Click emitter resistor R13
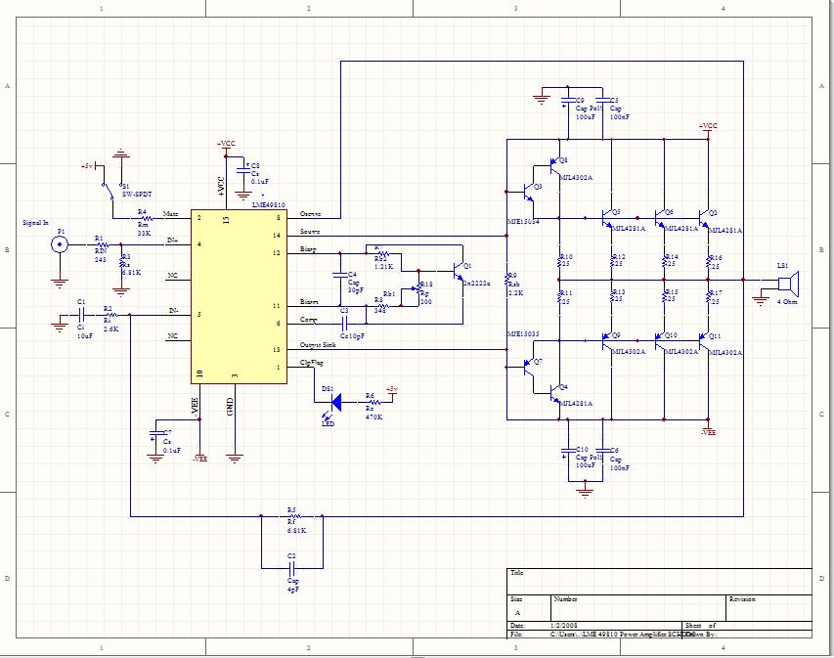 (x=612, y=297)
